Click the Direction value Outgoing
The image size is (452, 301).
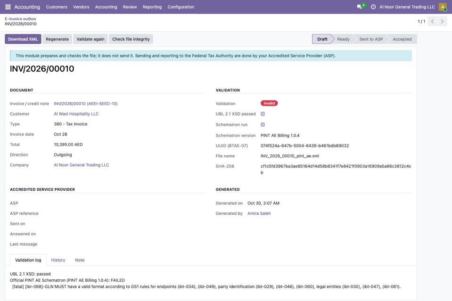pyautogui.click(x=63, y=155)
